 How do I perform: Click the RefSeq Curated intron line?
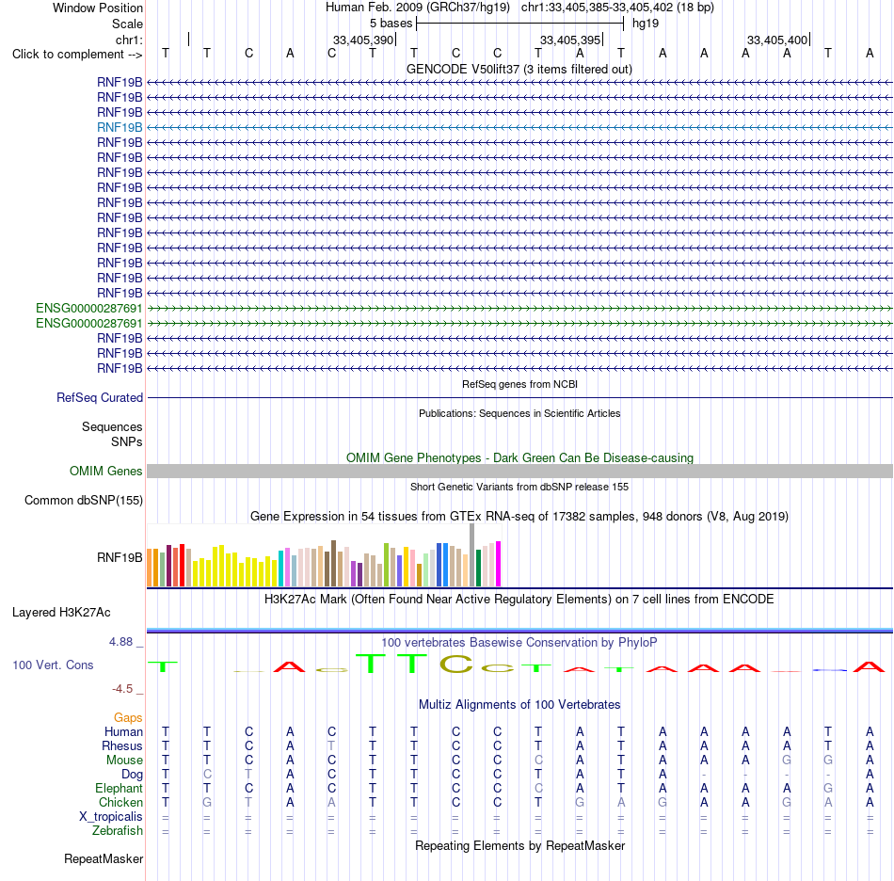(519, 397)
